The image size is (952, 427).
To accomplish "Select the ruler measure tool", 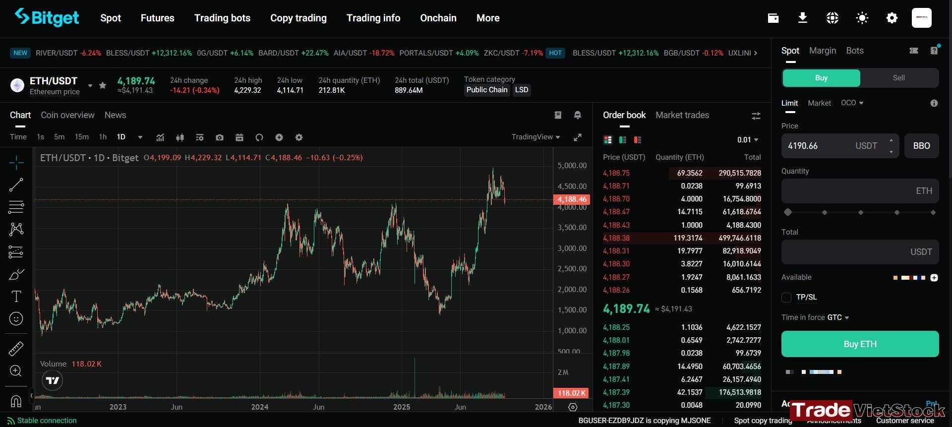I will click(x=16, y=349).
